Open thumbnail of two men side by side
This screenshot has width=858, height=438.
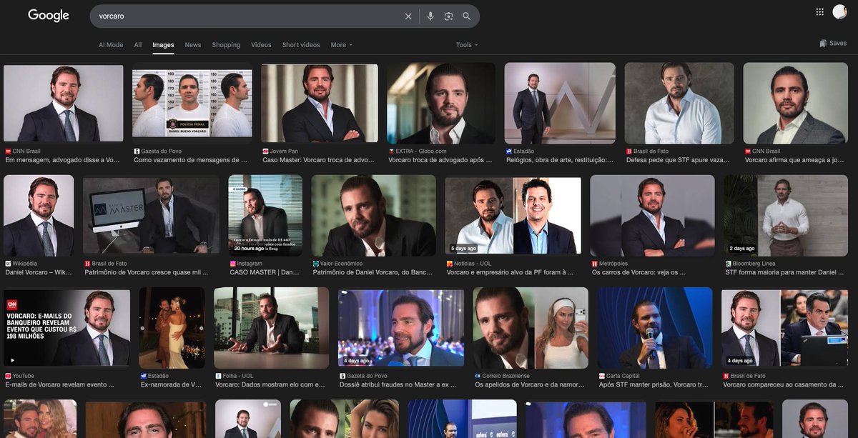pyautogui.click(x=513, y=215)
